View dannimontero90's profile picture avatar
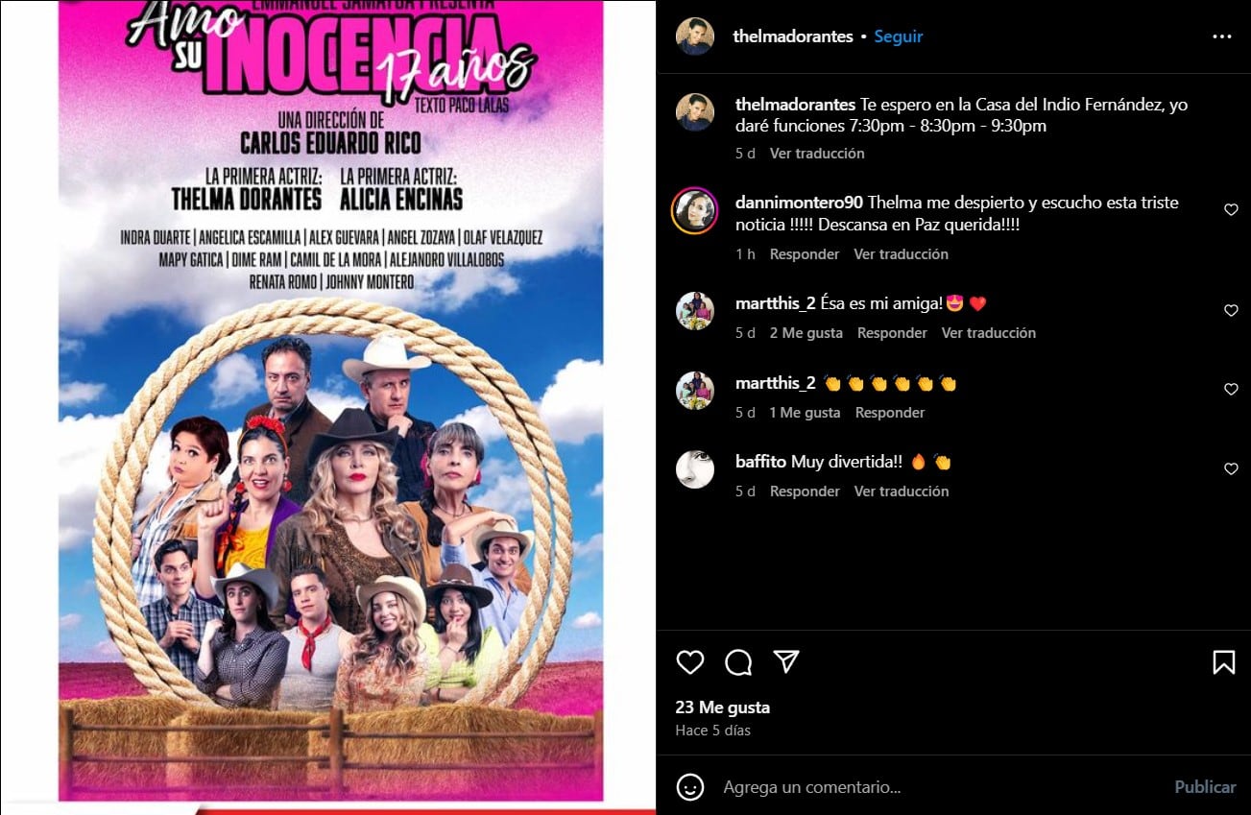The image size is (1251, 815). coord(694,210)
